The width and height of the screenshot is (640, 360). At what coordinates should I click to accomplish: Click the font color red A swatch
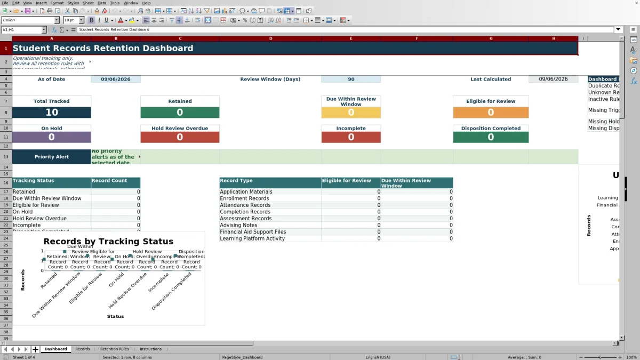point(121,20)
